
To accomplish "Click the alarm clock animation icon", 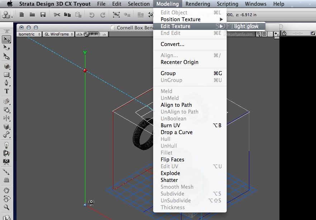I will pos(284,33).
